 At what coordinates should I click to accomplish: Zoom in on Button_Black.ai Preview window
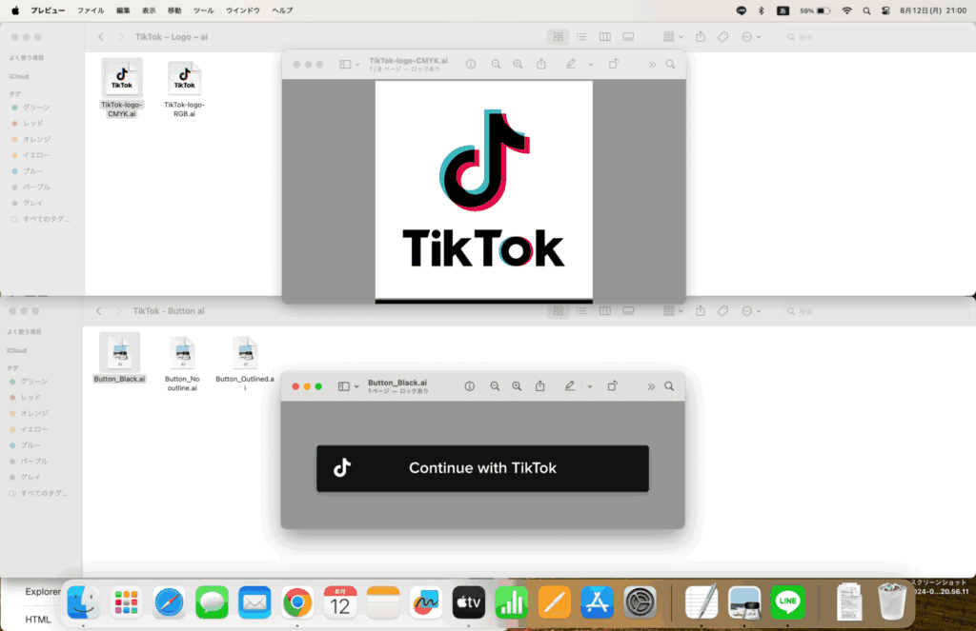coord(517,386)
